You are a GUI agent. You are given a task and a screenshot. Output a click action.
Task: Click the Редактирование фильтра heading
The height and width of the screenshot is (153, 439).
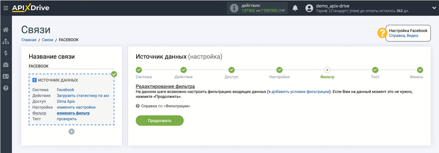point(165,86)
